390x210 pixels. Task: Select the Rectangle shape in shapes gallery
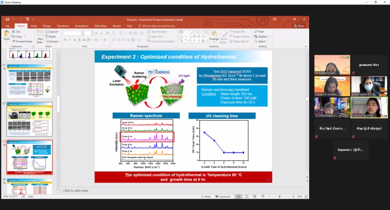[195, 32]
